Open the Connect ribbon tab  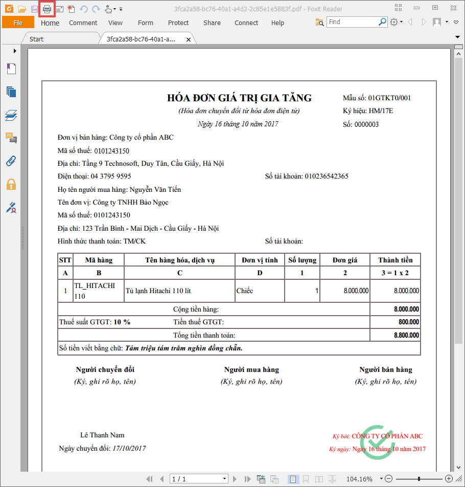click(246, 23)
